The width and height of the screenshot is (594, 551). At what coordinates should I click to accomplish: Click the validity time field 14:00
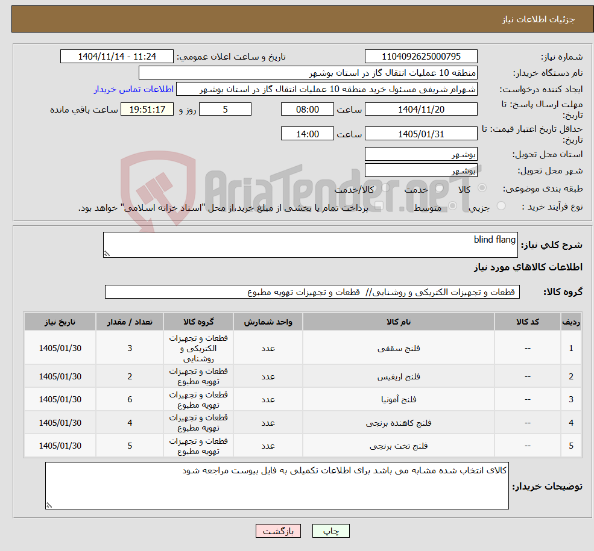click(307, 134)
